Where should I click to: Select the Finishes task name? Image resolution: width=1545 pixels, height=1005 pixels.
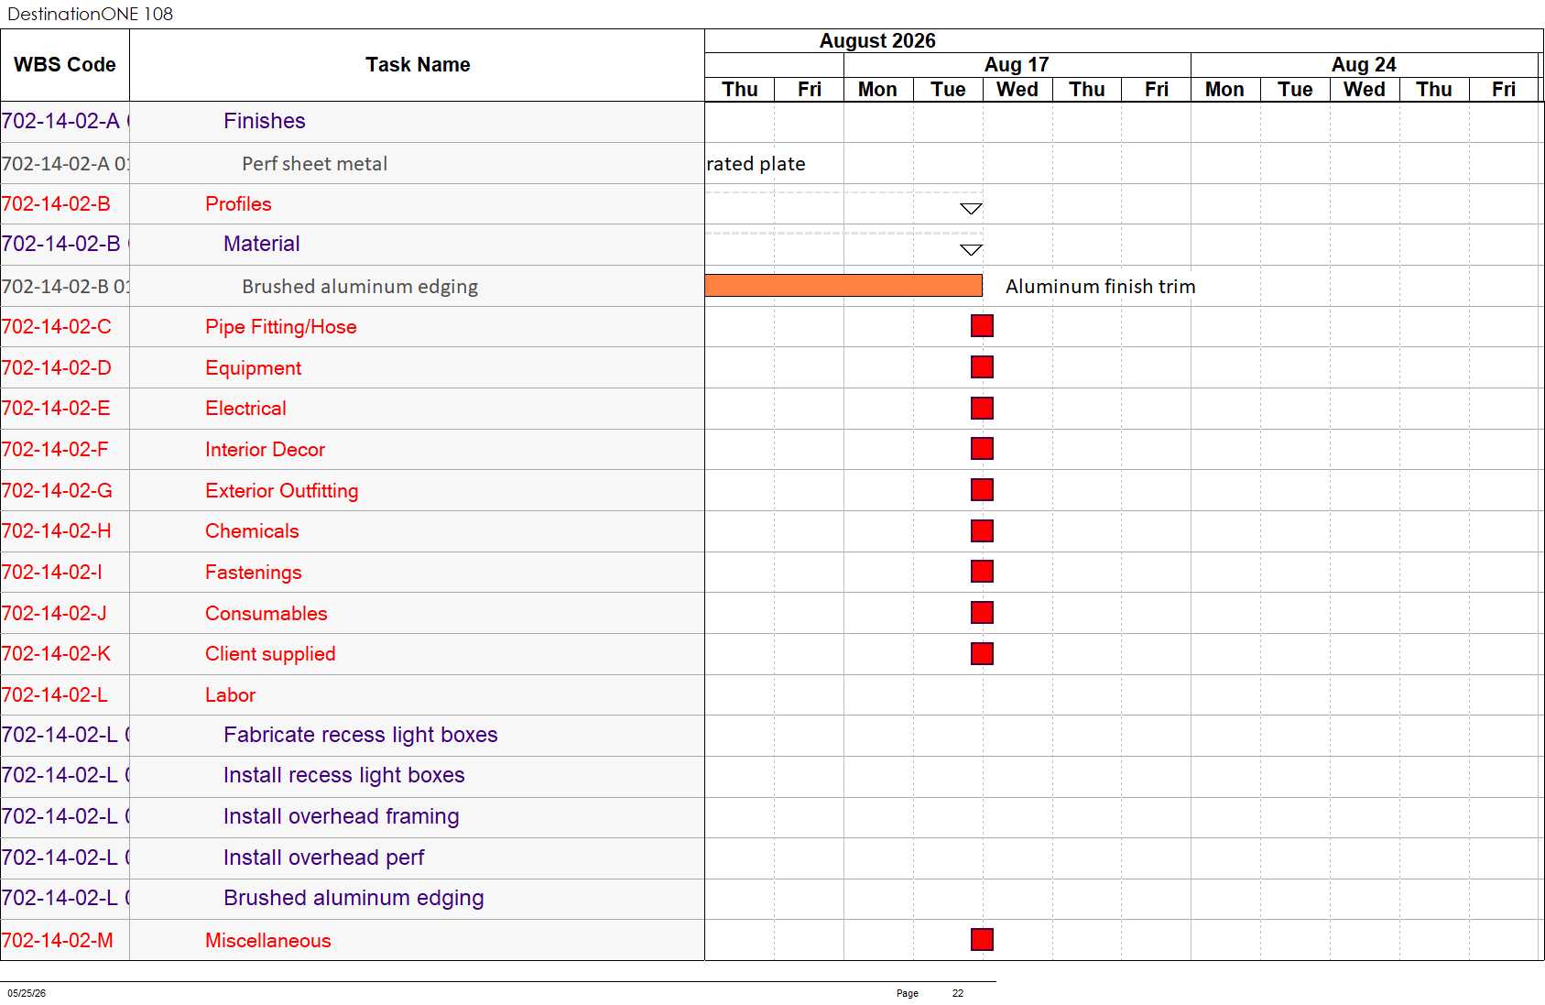click(x=265, y=121)
